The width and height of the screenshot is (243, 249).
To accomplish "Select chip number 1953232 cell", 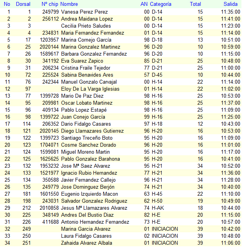I will pos(49,166).
